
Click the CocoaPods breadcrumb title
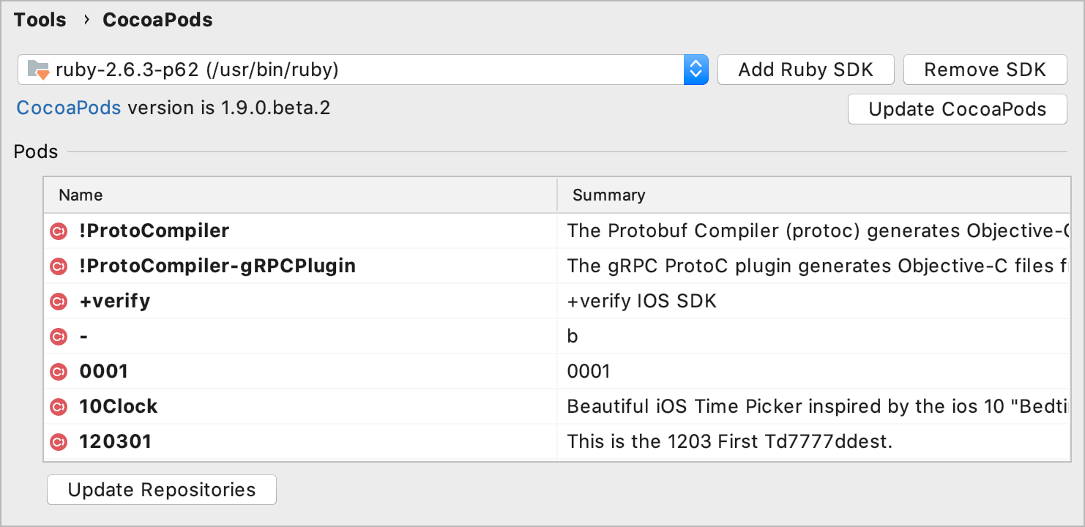click(157, 20)
